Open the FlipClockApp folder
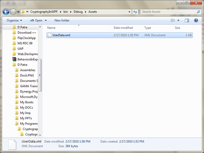This screenshot has height=153, width=204. point(26,38)
